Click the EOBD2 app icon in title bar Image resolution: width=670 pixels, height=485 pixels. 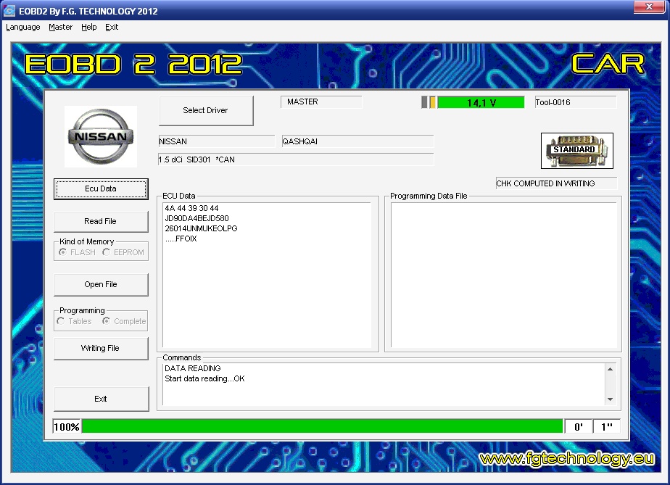[9, 11]
